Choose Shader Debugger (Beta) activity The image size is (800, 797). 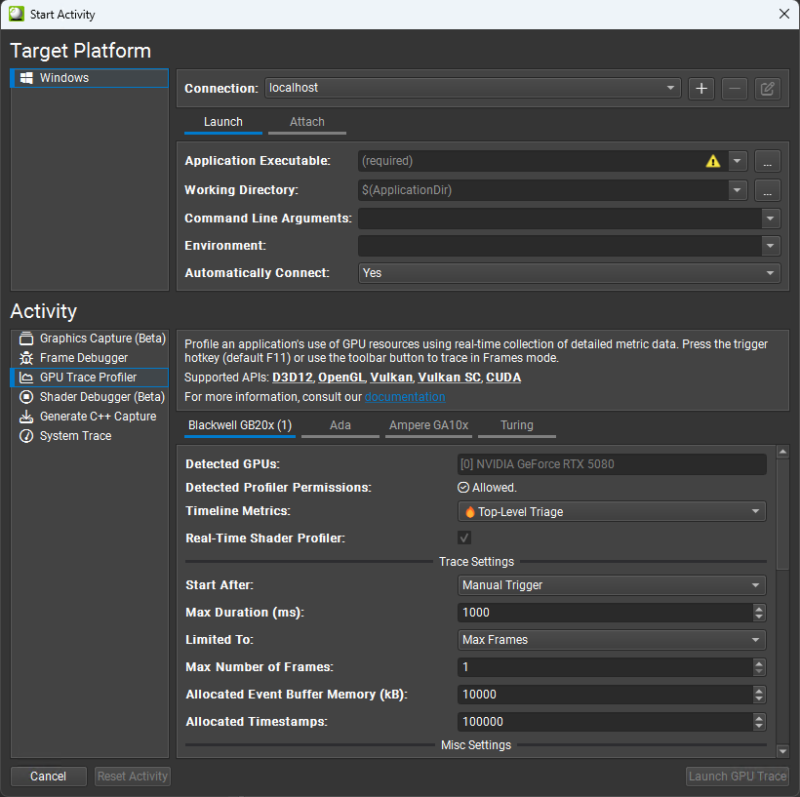[x=101, y=397]
